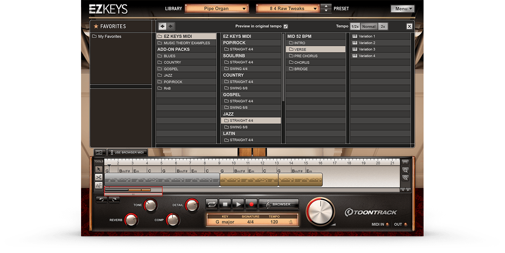Open the Library dropdown showing Pipe Organ

(217, 8)
